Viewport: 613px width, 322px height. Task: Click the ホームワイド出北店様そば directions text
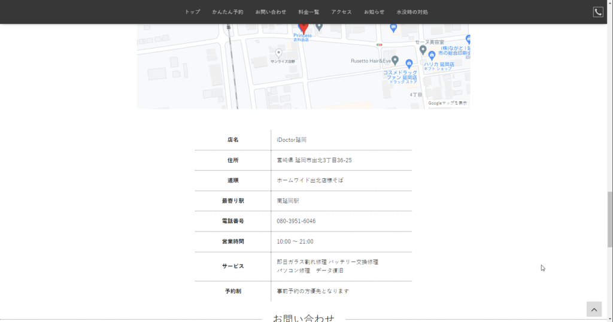coord(310,181)
